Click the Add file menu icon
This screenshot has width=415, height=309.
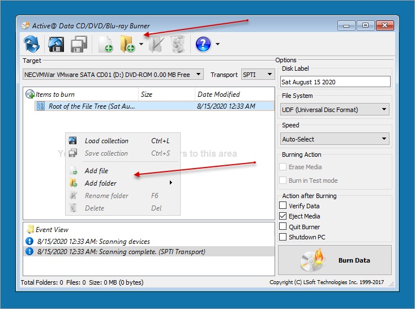(x=74, y=171)
